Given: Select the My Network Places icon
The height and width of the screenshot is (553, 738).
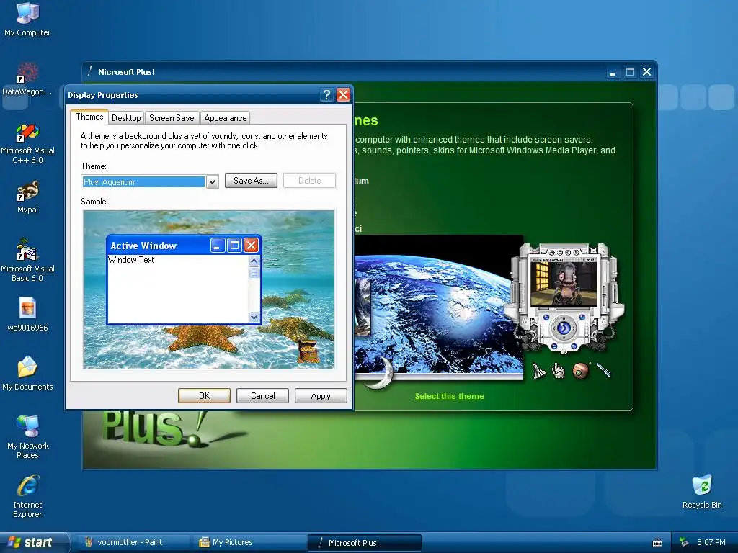Looking at the screenshot, I should (27, 437).
